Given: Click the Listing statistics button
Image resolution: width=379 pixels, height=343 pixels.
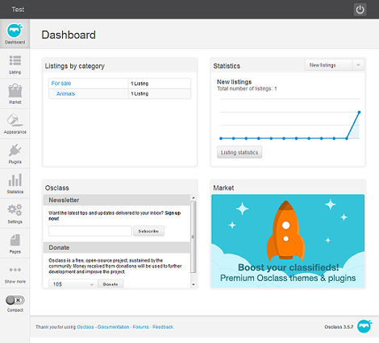Looking at the screenshot, I should 239,152.
